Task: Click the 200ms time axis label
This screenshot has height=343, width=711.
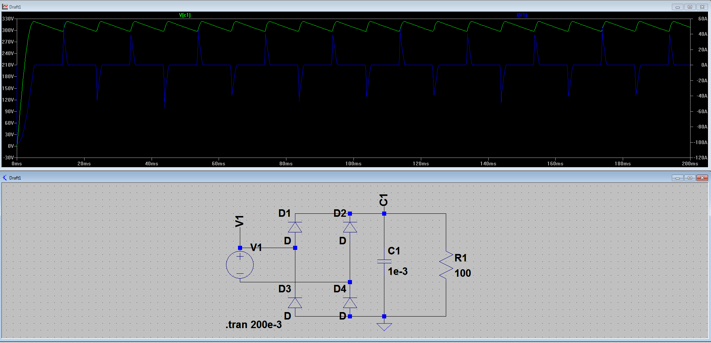Action: tap(690, 164)
